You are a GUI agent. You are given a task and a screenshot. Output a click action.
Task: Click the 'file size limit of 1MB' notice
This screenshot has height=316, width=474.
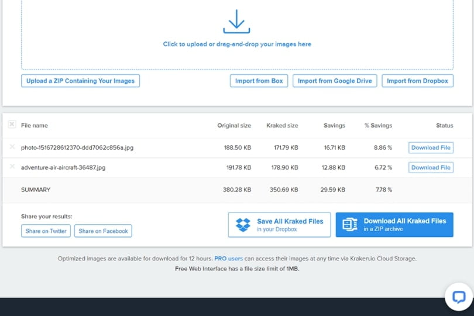[237, 269]
